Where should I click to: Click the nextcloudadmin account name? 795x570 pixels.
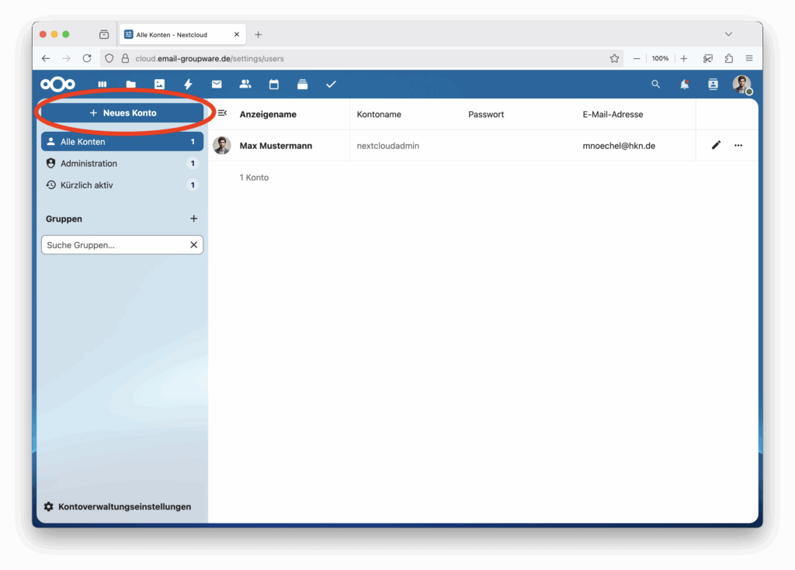388,146
